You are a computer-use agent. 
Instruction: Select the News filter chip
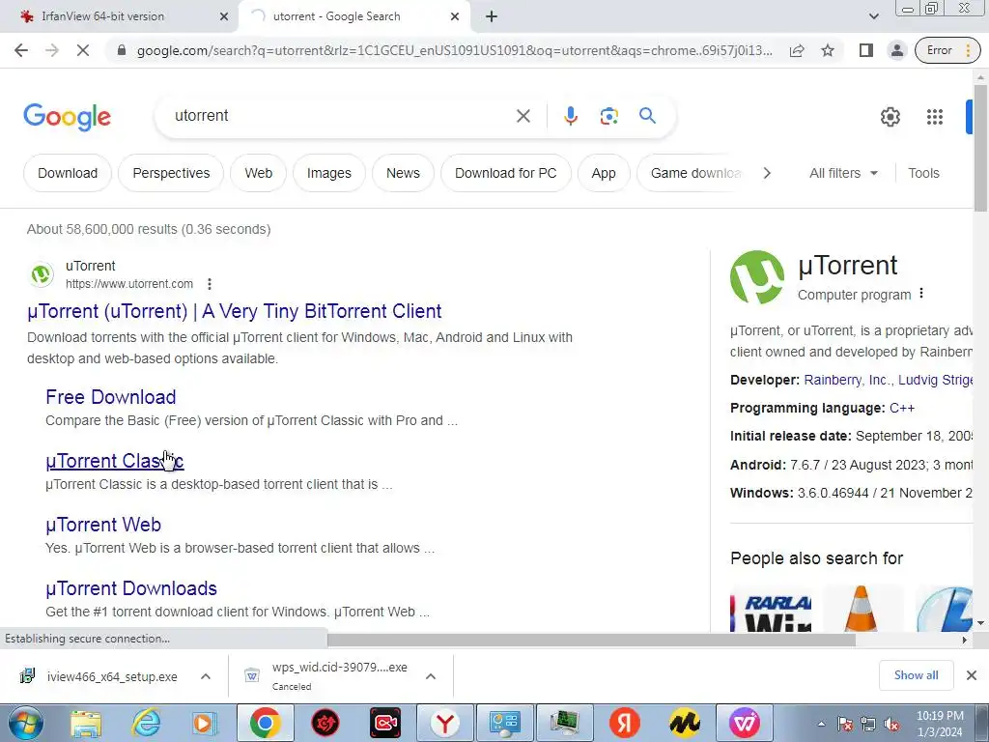click(403, 173)
